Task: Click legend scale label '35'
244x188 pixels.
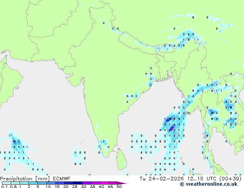Action: point(92,186)
